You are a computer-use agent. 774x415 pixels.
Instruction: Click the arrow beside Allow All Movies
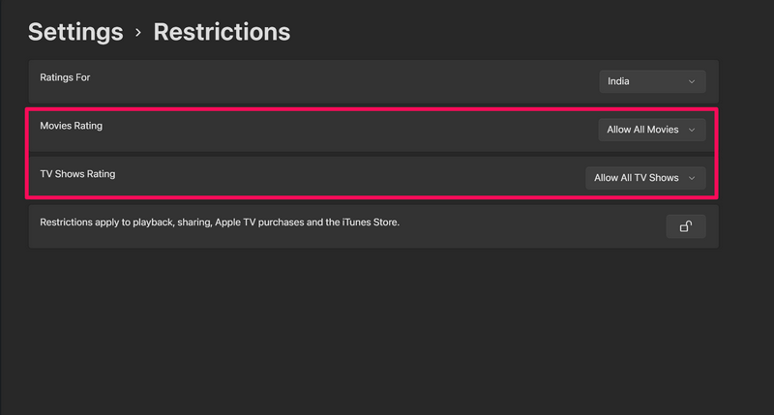tap(692, 130)
